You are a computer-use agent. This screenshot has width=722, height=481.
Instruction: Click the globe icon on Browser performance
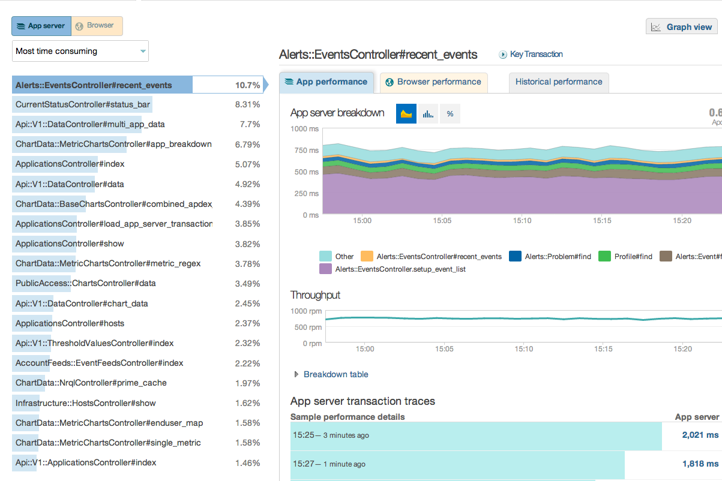pos(390,82)
